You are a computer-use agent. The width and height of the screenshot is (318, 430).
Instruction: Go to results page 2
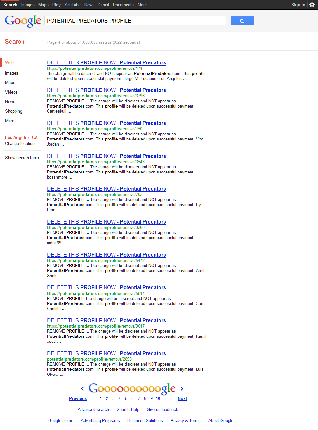pyautogui.click(x=107, y=398)
